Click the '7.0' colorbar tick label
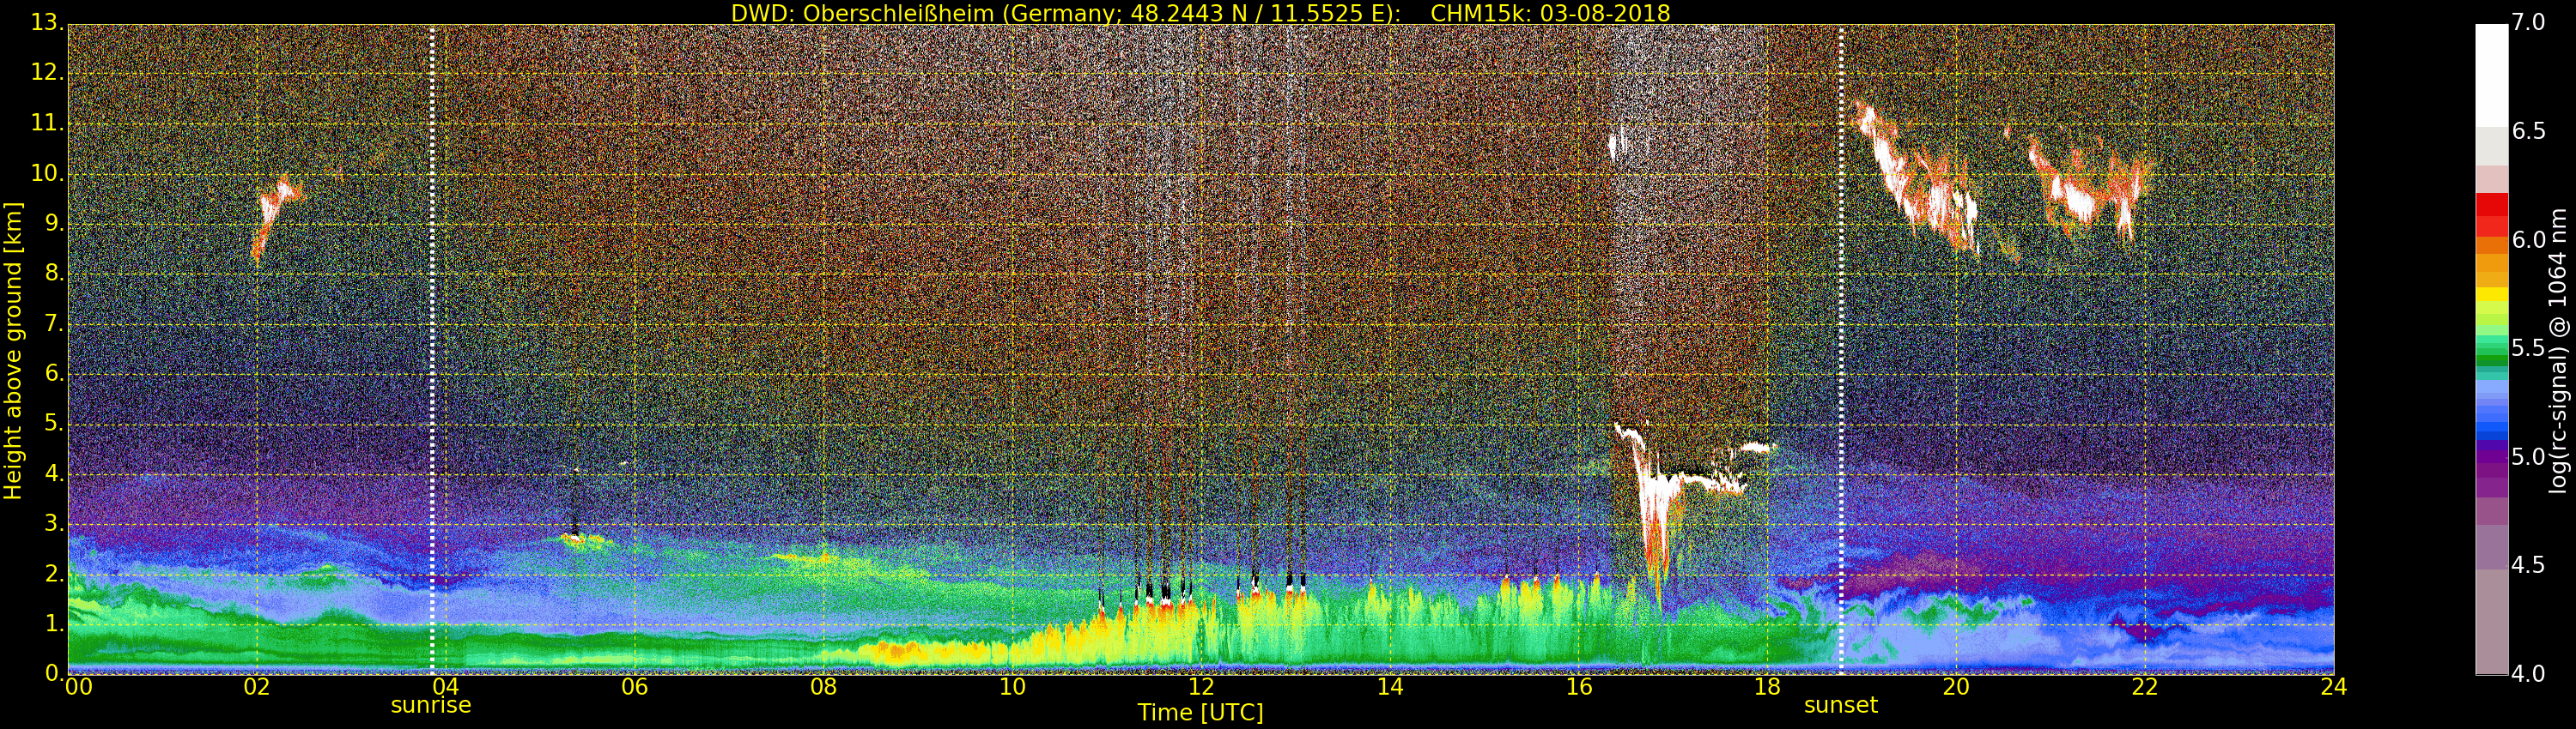Image resolution: width=2576 pixels, height=729 pixels. (2528, 22)
